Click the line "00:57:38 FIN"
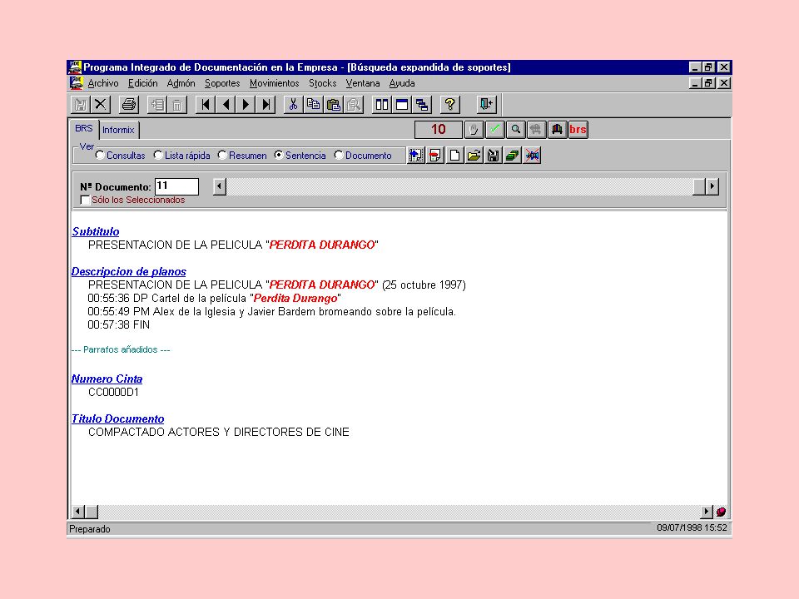The width and height of the screenshot is (799, 599). [119, 325]
